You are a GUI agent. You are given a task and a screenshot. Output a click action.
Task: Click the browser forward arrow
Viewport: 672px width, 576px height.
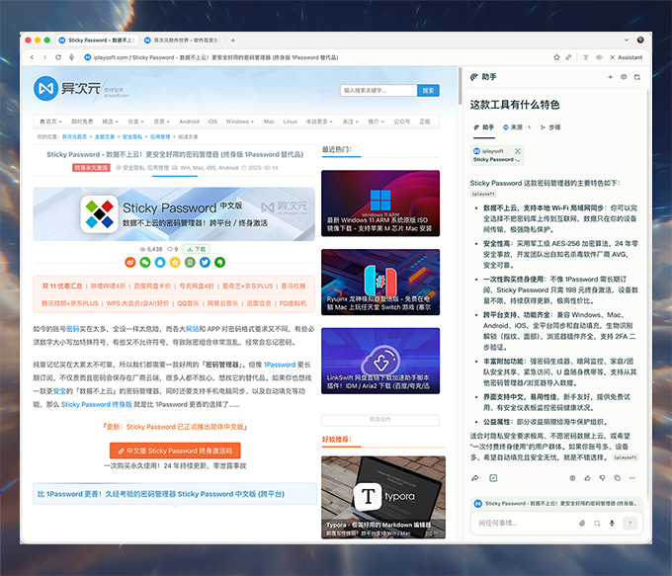[x=44, y=57]
